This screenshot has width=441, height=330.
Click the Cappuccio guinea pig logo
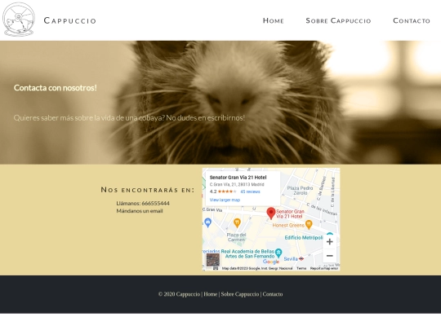tap(19, 19)
